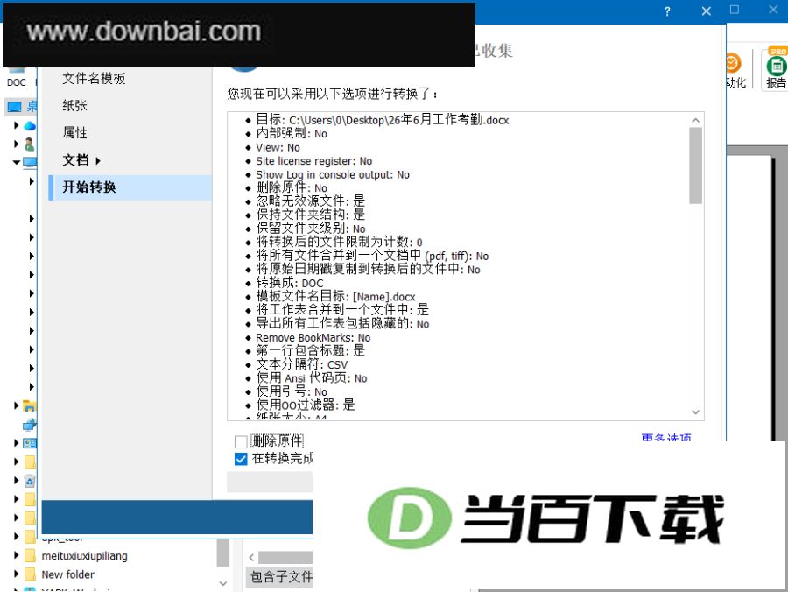Screen dimensions: 788x592
Task: Expand the Control Panel tree node
Action: click(x=16, y=443)
